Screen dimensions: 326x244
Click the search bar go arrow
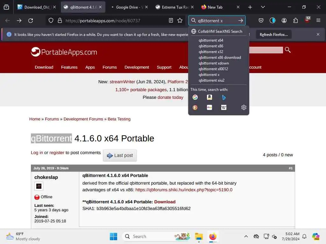[241, 21]
